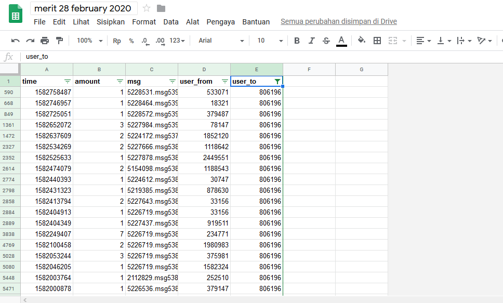Star the document merit 28 february 2020
Image resolution: width=503 pixels, height=303 pixels.
point(147,8)
